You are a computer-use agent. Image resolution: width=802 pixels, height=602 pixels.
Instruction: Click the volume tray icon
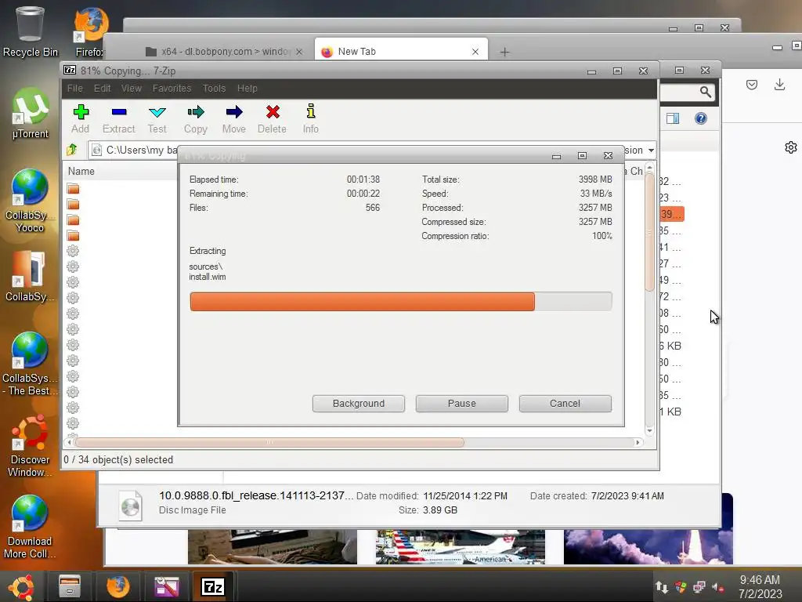click(717, 587)
